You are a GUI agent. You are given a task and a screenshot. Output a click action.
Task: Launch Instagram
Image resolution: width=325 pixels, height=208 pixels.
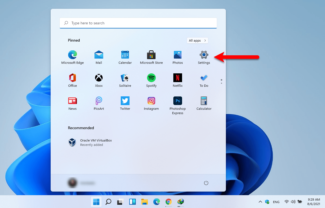(x=151, y=103)
